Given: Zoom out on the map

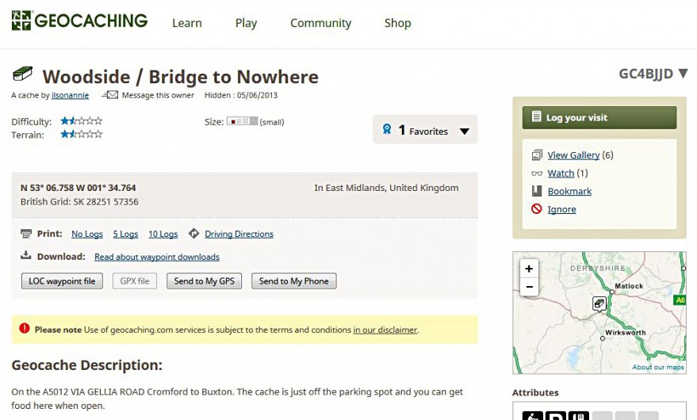Looking at the screenshot, I should (x=529, y=286).
